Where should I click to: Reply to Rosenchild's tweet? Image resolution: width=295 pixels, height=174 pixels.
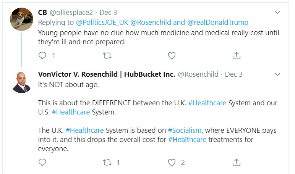[x=42, y=163]
